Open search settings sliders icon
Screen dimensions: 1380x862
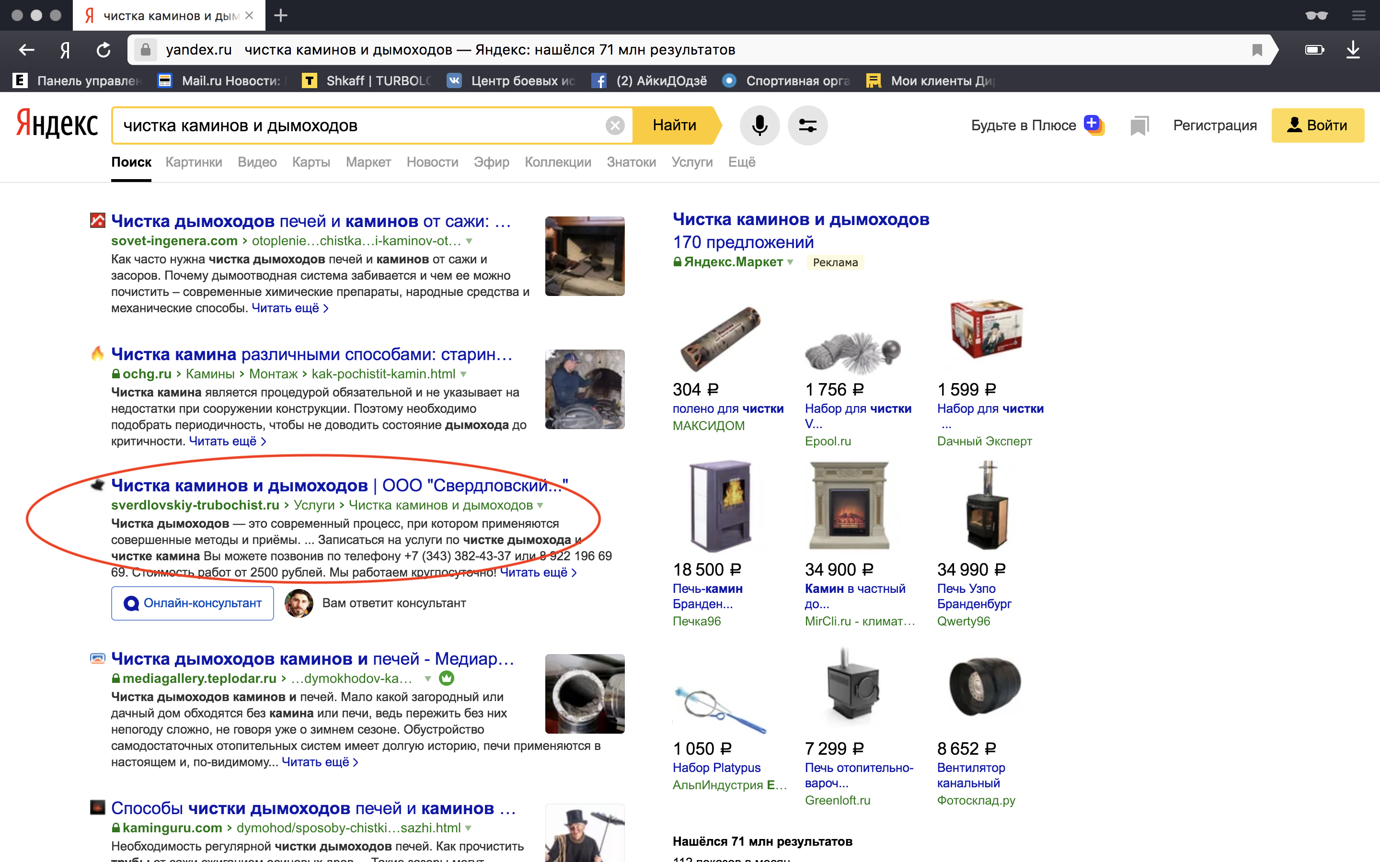[807, 125]
